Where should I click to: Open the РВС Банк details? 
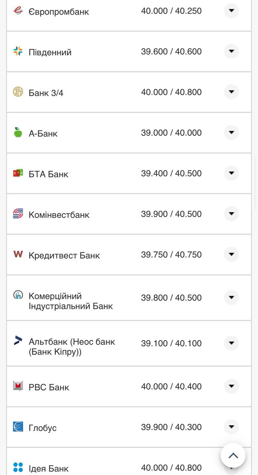pyautogui.click(x=231, y=386)
